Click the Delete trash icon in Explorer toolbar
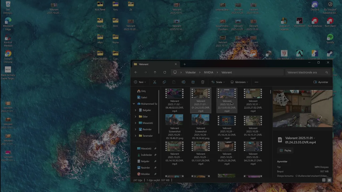Image resolution: width=342 pixels, height=192 pixels. (203, 82)
